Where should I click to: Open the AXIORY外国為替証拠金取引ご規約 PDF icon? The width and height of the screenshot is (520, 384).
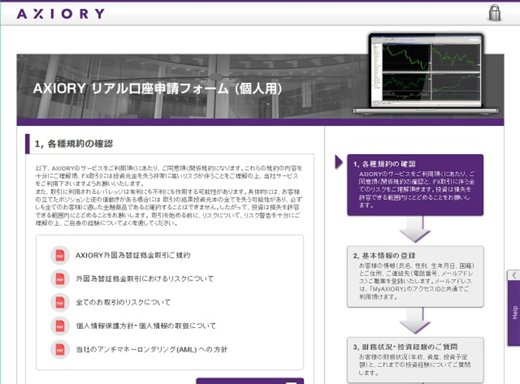pyautogui.click(x=60, y=255)
